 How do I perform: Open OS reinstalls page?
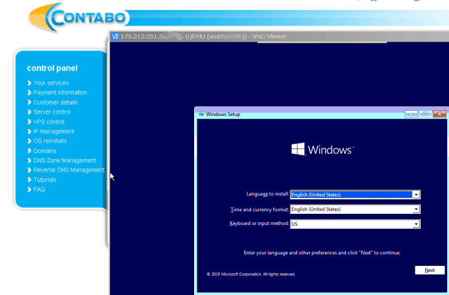click(50, 141)
